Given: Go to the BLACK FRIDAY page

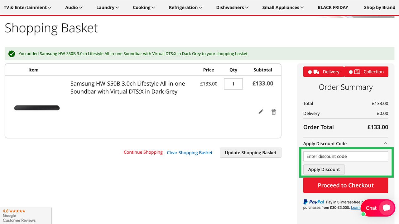Looking at the screenshot, I should [x=333, y=7].
